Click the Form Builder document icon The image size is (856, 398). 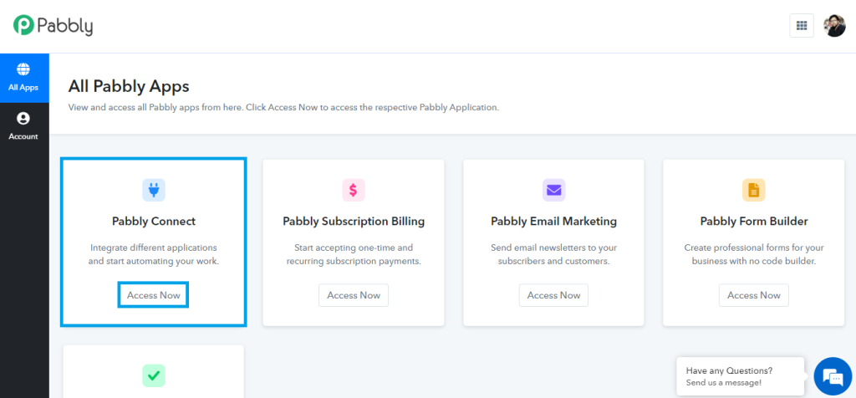[x=753, y=190]
